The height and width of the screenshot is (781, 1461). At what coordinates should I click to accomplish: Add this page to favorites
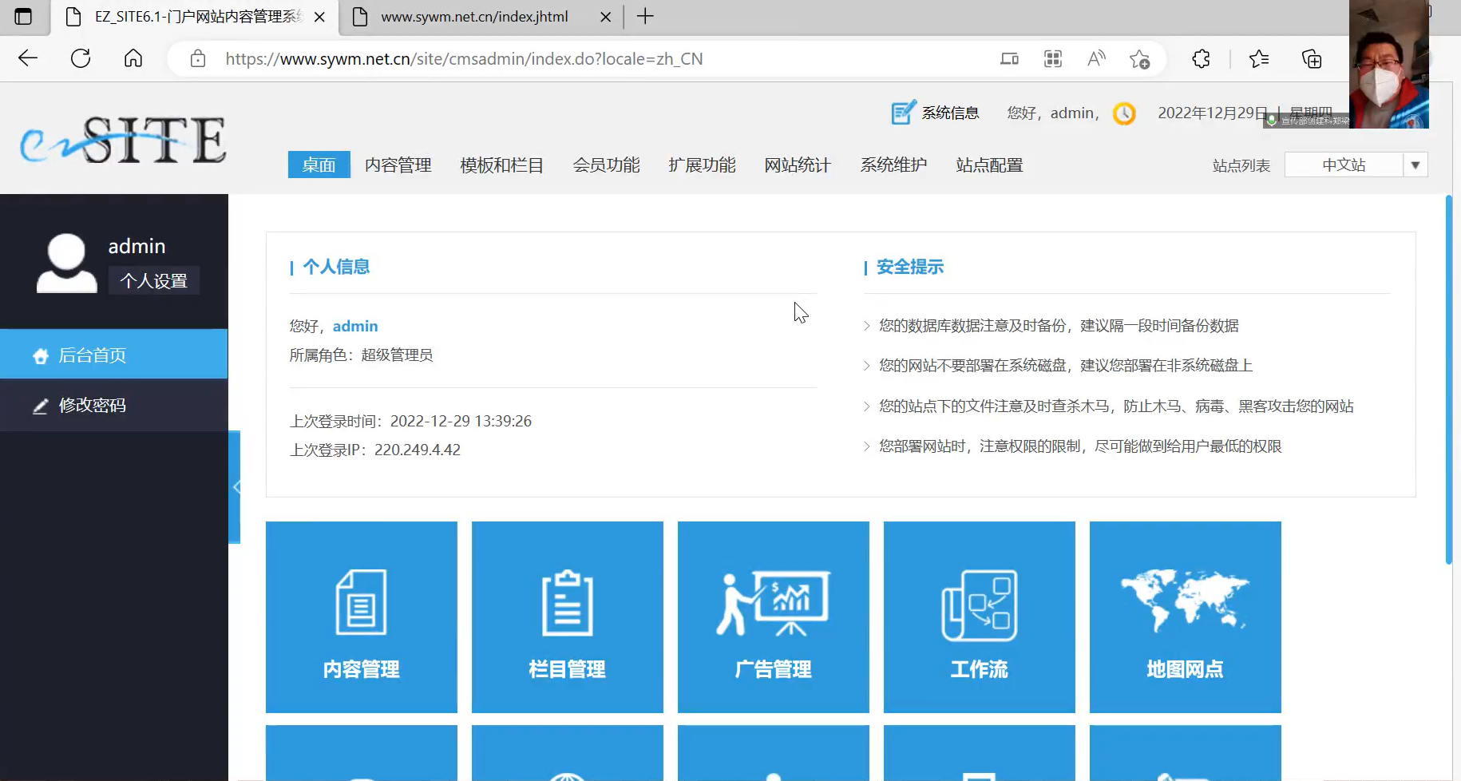(x=1139, y=58)
